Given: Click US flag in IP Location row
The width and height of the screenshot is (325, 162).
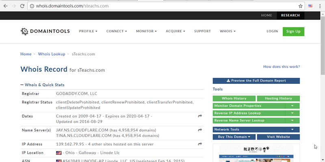Looking at the screenshot, I should [58, 153].
